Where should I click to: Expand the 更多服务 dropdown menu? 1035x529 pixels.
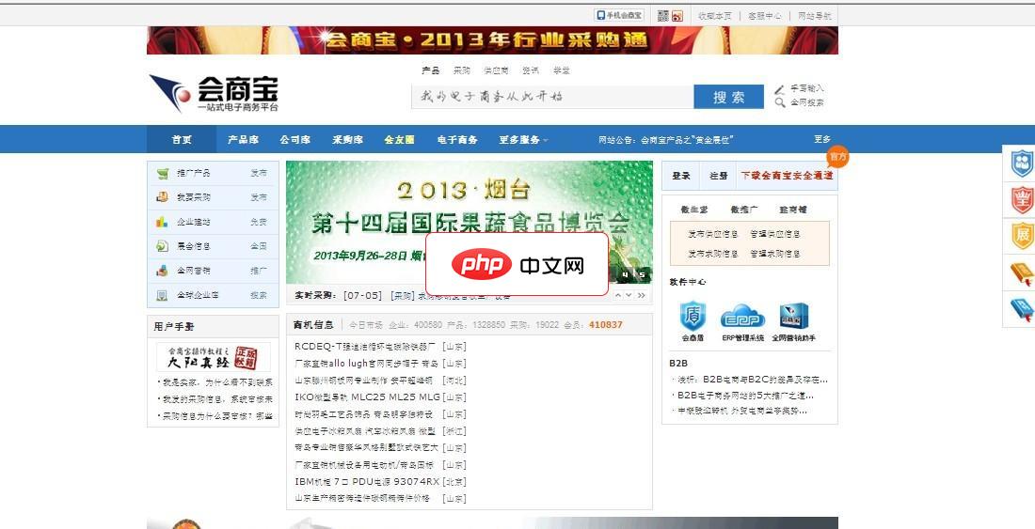click(x=523, y=140)
